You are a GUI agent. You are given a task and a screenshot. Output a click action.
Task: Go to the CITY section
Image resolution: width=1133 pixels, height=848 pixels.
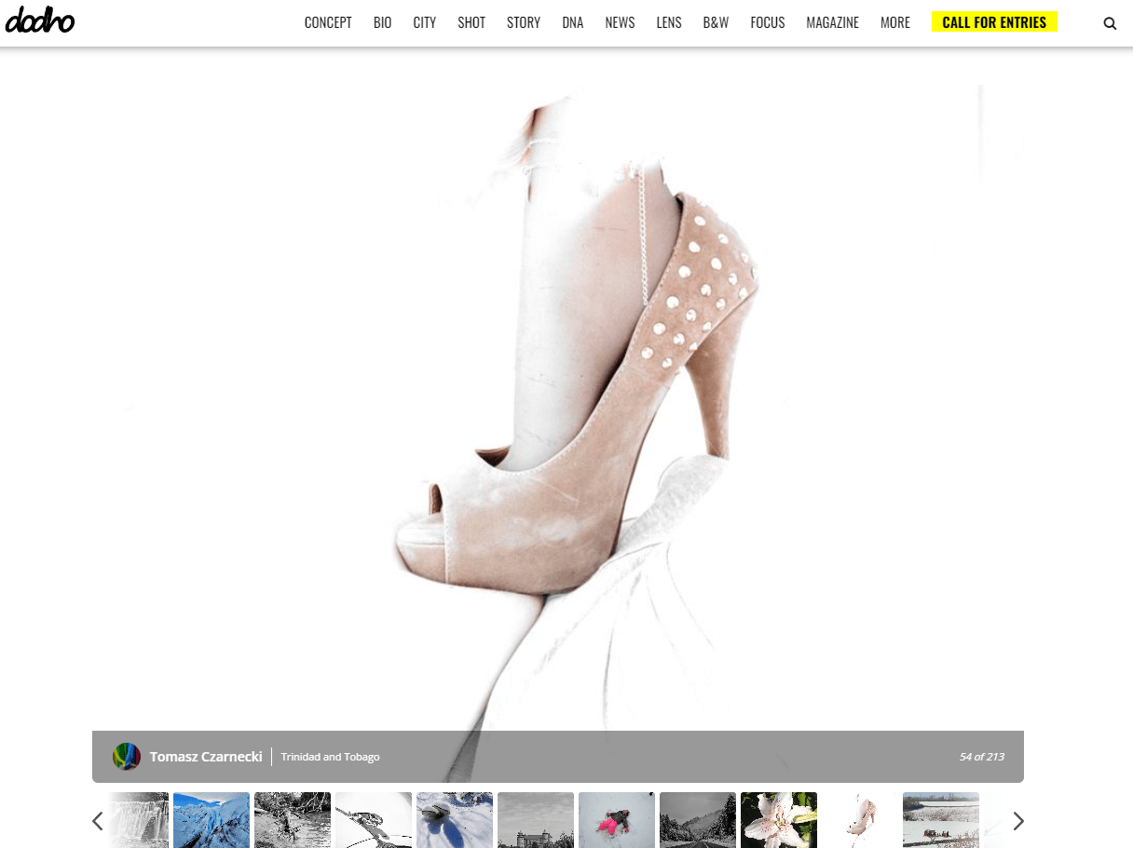click(425, 22)
